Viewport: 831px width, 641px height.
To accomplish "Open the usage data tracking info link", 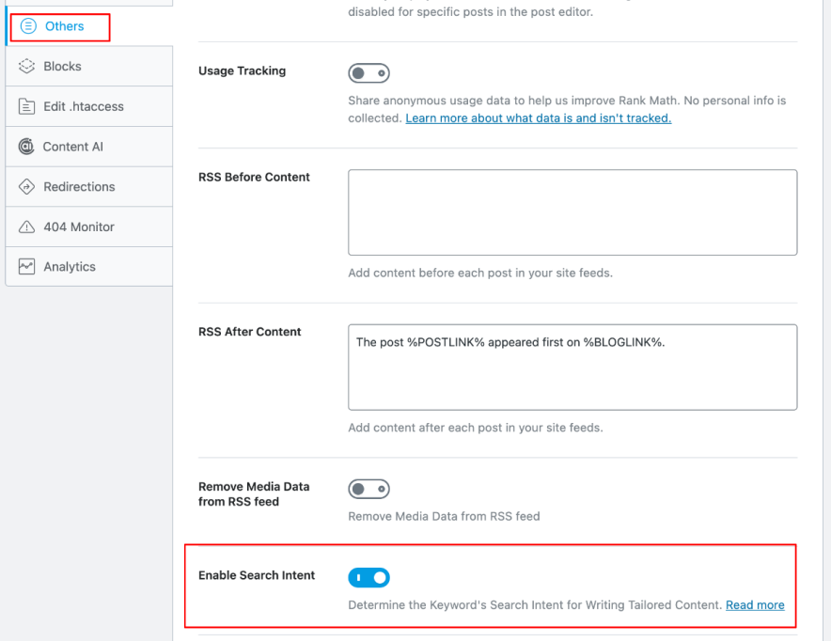I will tap(538, 117).
